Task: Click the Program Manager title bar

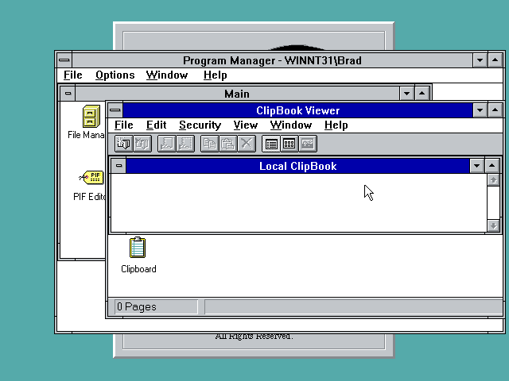Action: tap(272, 60)
